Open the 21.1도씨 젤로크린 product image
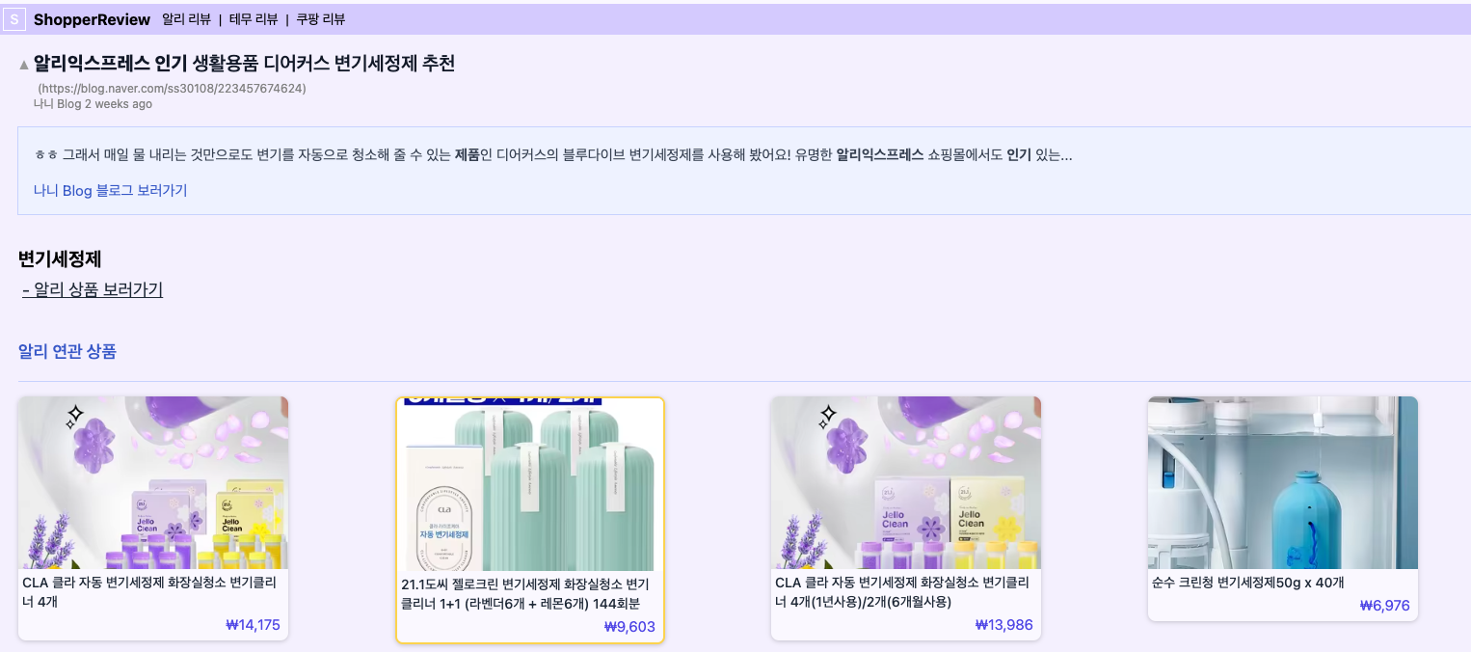The height and width of the screenshot is (652, 1471). (530, 484)
